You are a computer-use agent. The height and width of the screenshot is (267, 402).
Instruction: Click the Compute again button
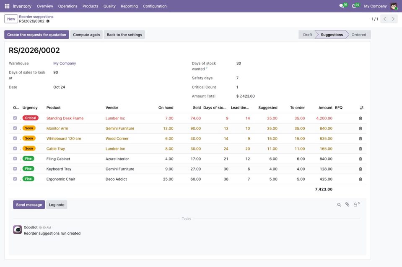pos(86,35)
